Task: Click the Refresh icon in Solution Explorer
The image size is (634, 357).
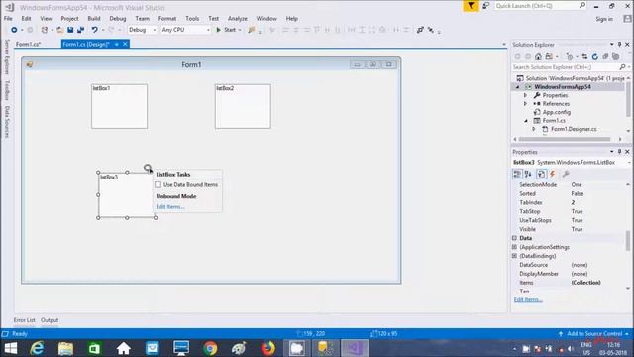Action: pyautogui.click(x=594, y=56)
